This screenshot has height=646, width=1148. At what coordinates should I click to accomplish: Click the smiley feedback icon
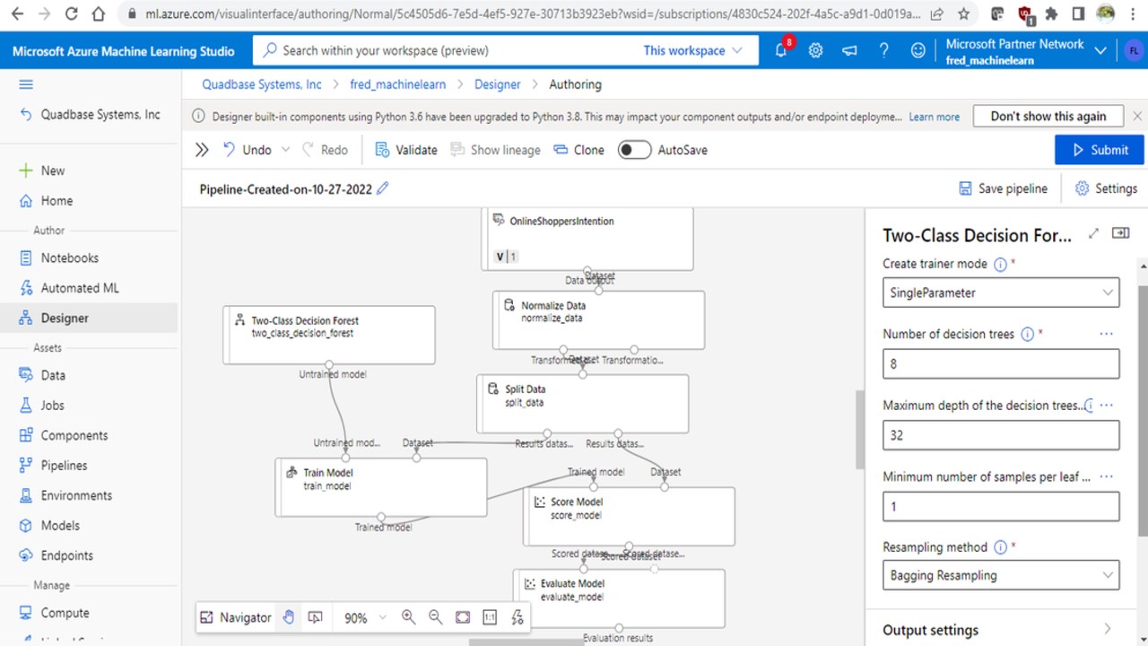(918, 50)
